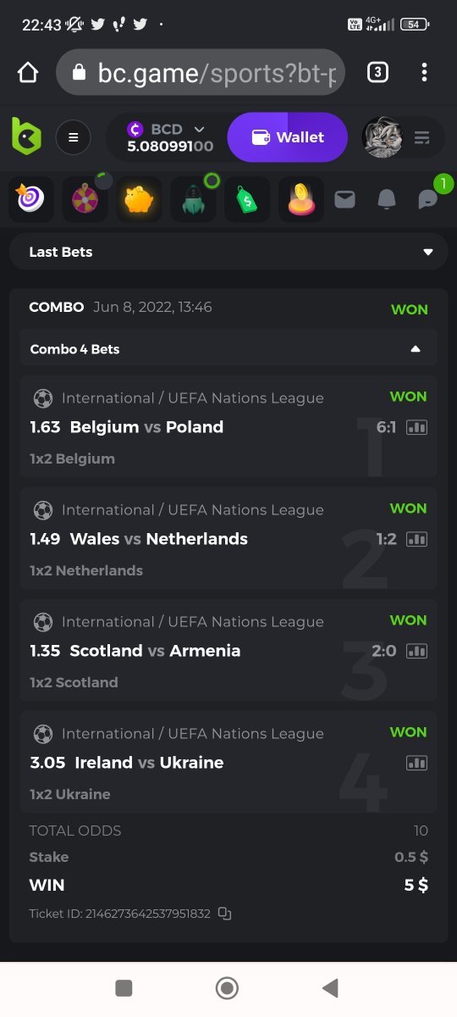457x1017 pixels.
Task: Open the golden piggy bank icon
Action: point(139,199)
